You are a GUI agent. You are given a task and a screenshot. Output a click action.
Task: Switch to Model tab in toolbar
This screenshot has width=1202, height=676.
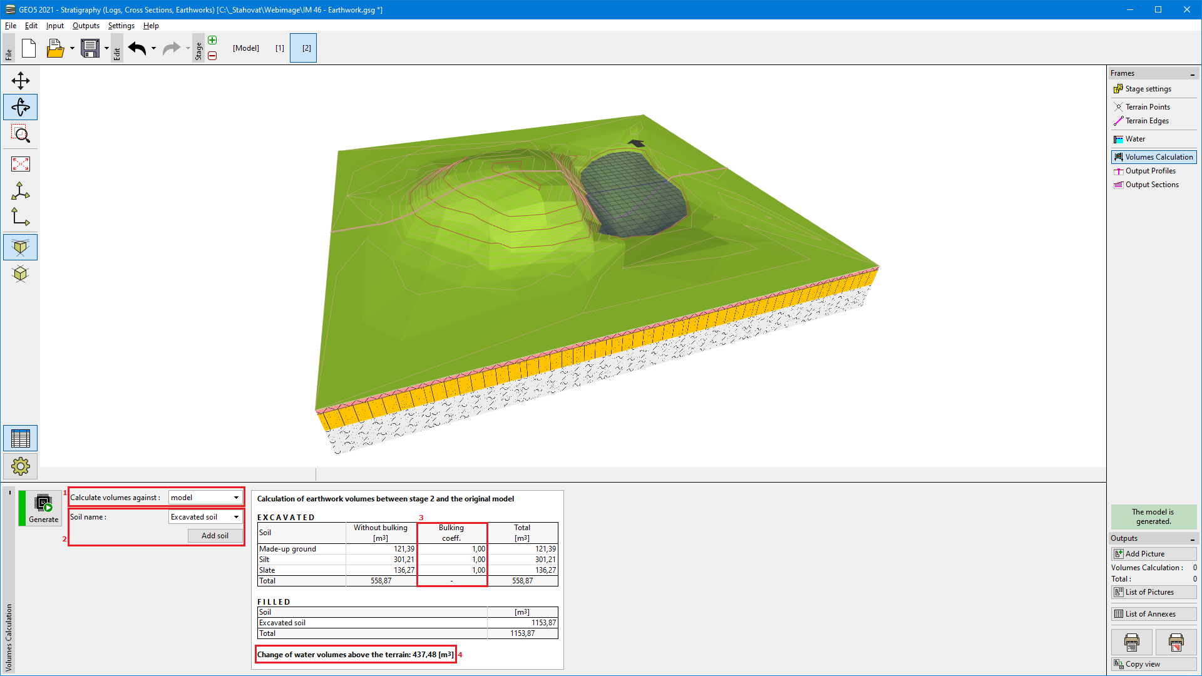pos(244,47)
